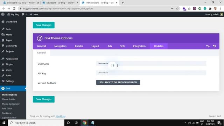This screenshot has width=224, height=126.
Task: Open Theme Builder submenu link
Action: 9,99
